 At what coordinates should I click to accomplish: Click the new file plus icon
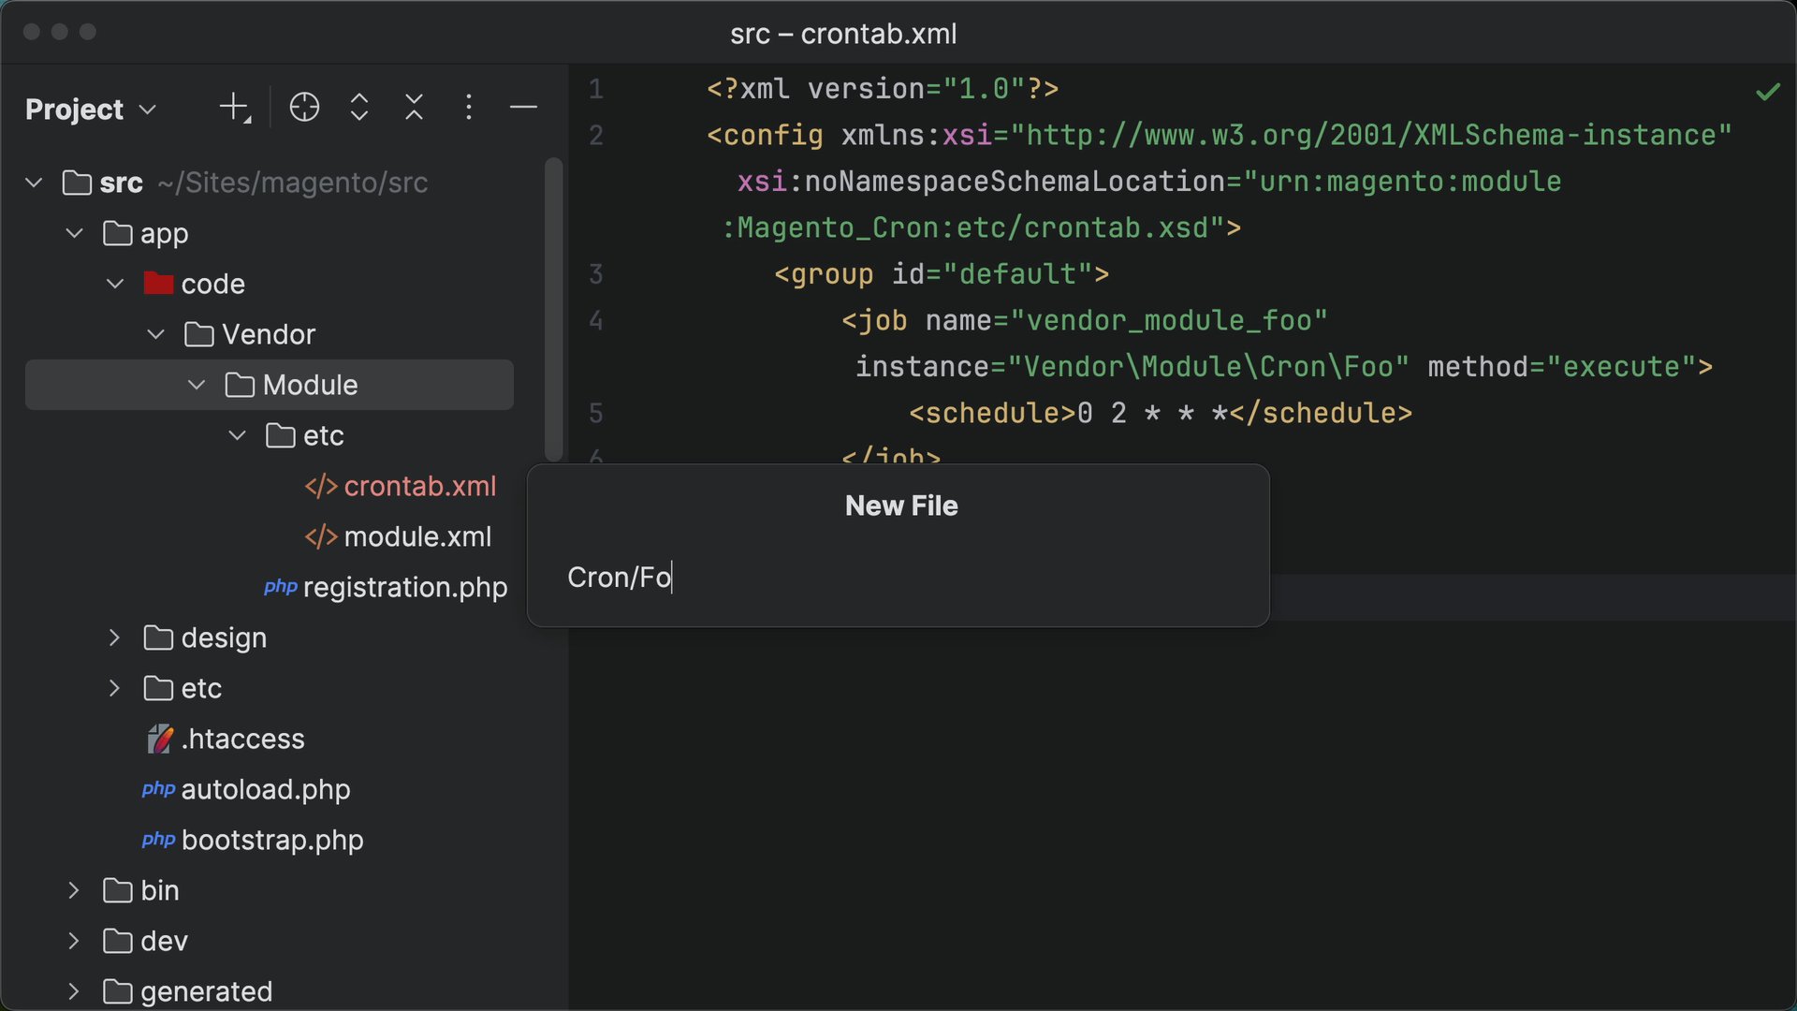235,108
